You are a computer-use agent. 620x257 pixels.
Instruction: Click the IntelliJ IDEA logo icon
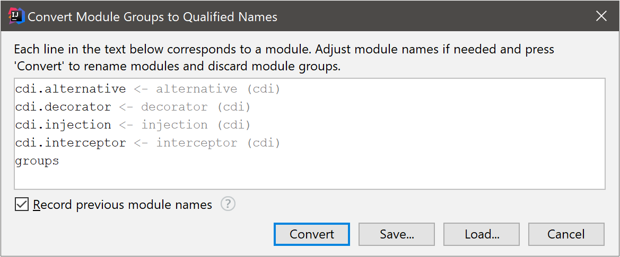[x=16, y=16]
